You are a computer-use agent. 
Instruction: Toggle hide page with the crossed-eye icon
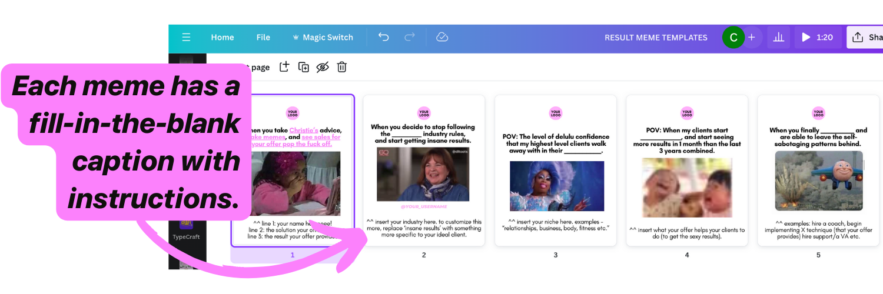(x=322, y=67)
